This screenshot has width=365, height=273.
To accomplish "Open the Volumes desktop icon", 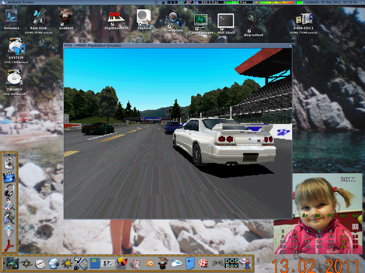I will [11, 16].
